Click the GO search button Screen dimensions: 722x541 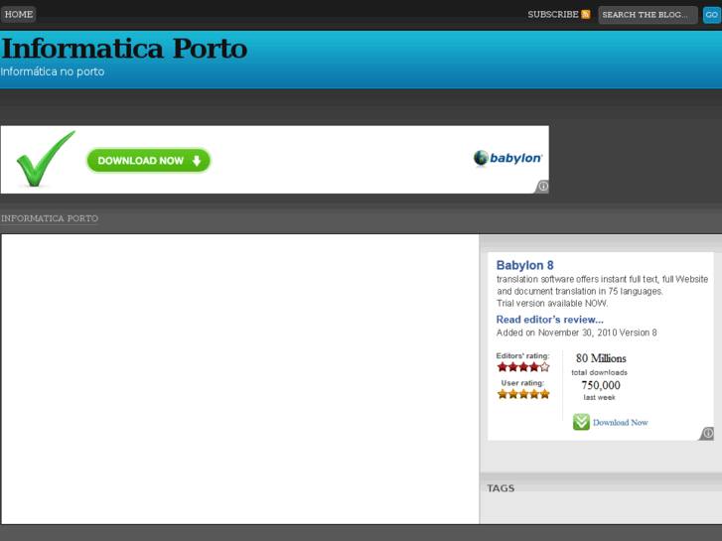click(x=711, y=15)
